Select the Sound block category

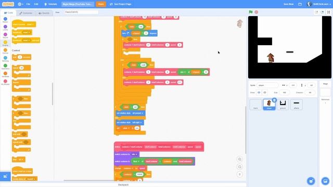(5, 36)
